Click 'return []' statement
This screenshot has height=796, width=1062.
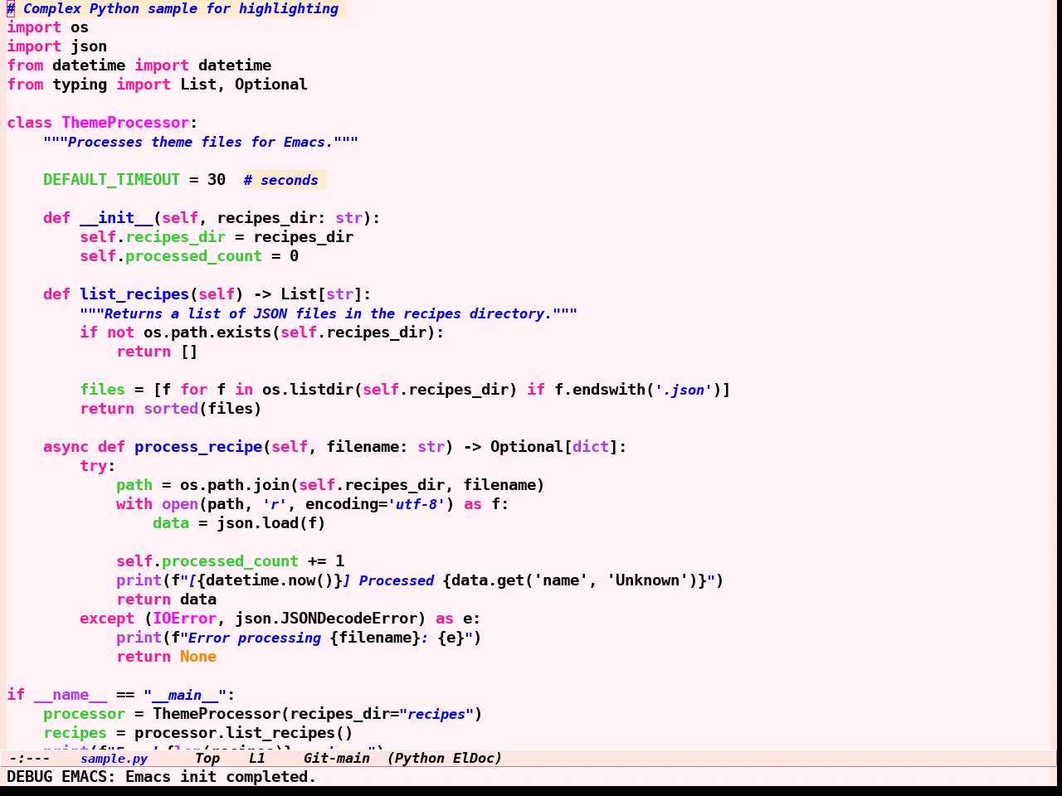157,352
